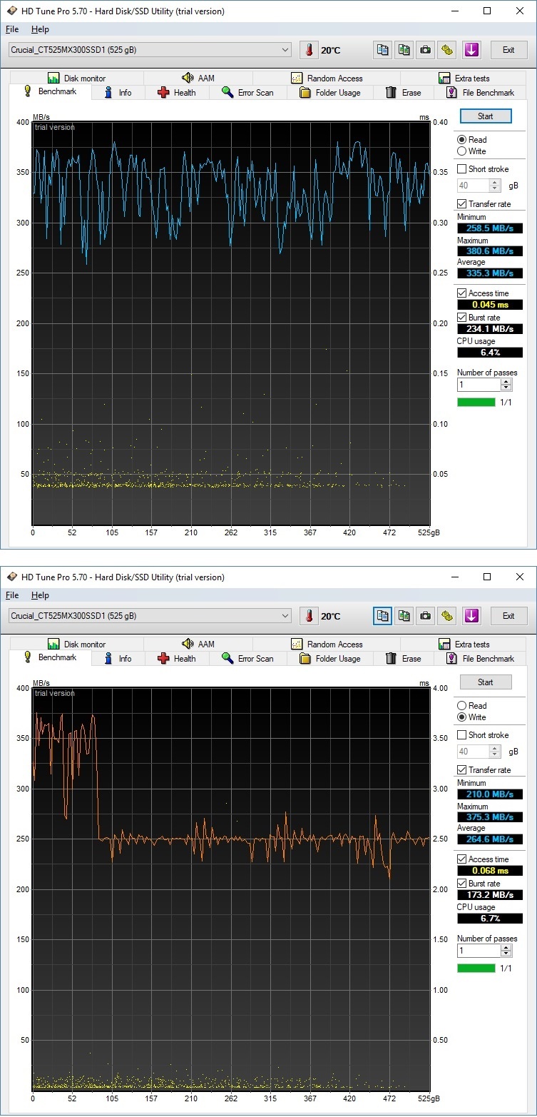This screenshot has width=537, height=1117.
Task: Open AAM tab in top window
Action: click(198, 79)
